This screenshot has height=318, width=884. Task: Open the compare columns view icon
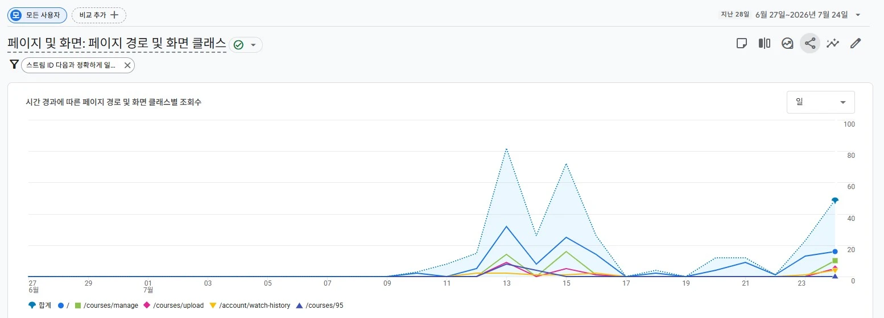(x=764, y=43)
